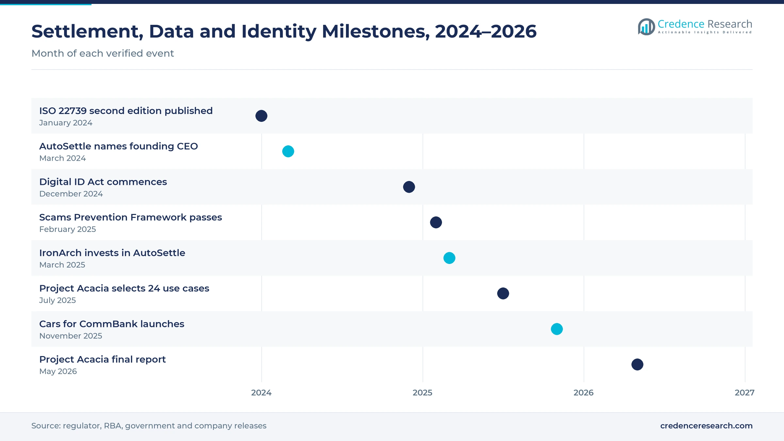
Task: Click the 'January 2024' date text
Action: (x=66, y=123)
